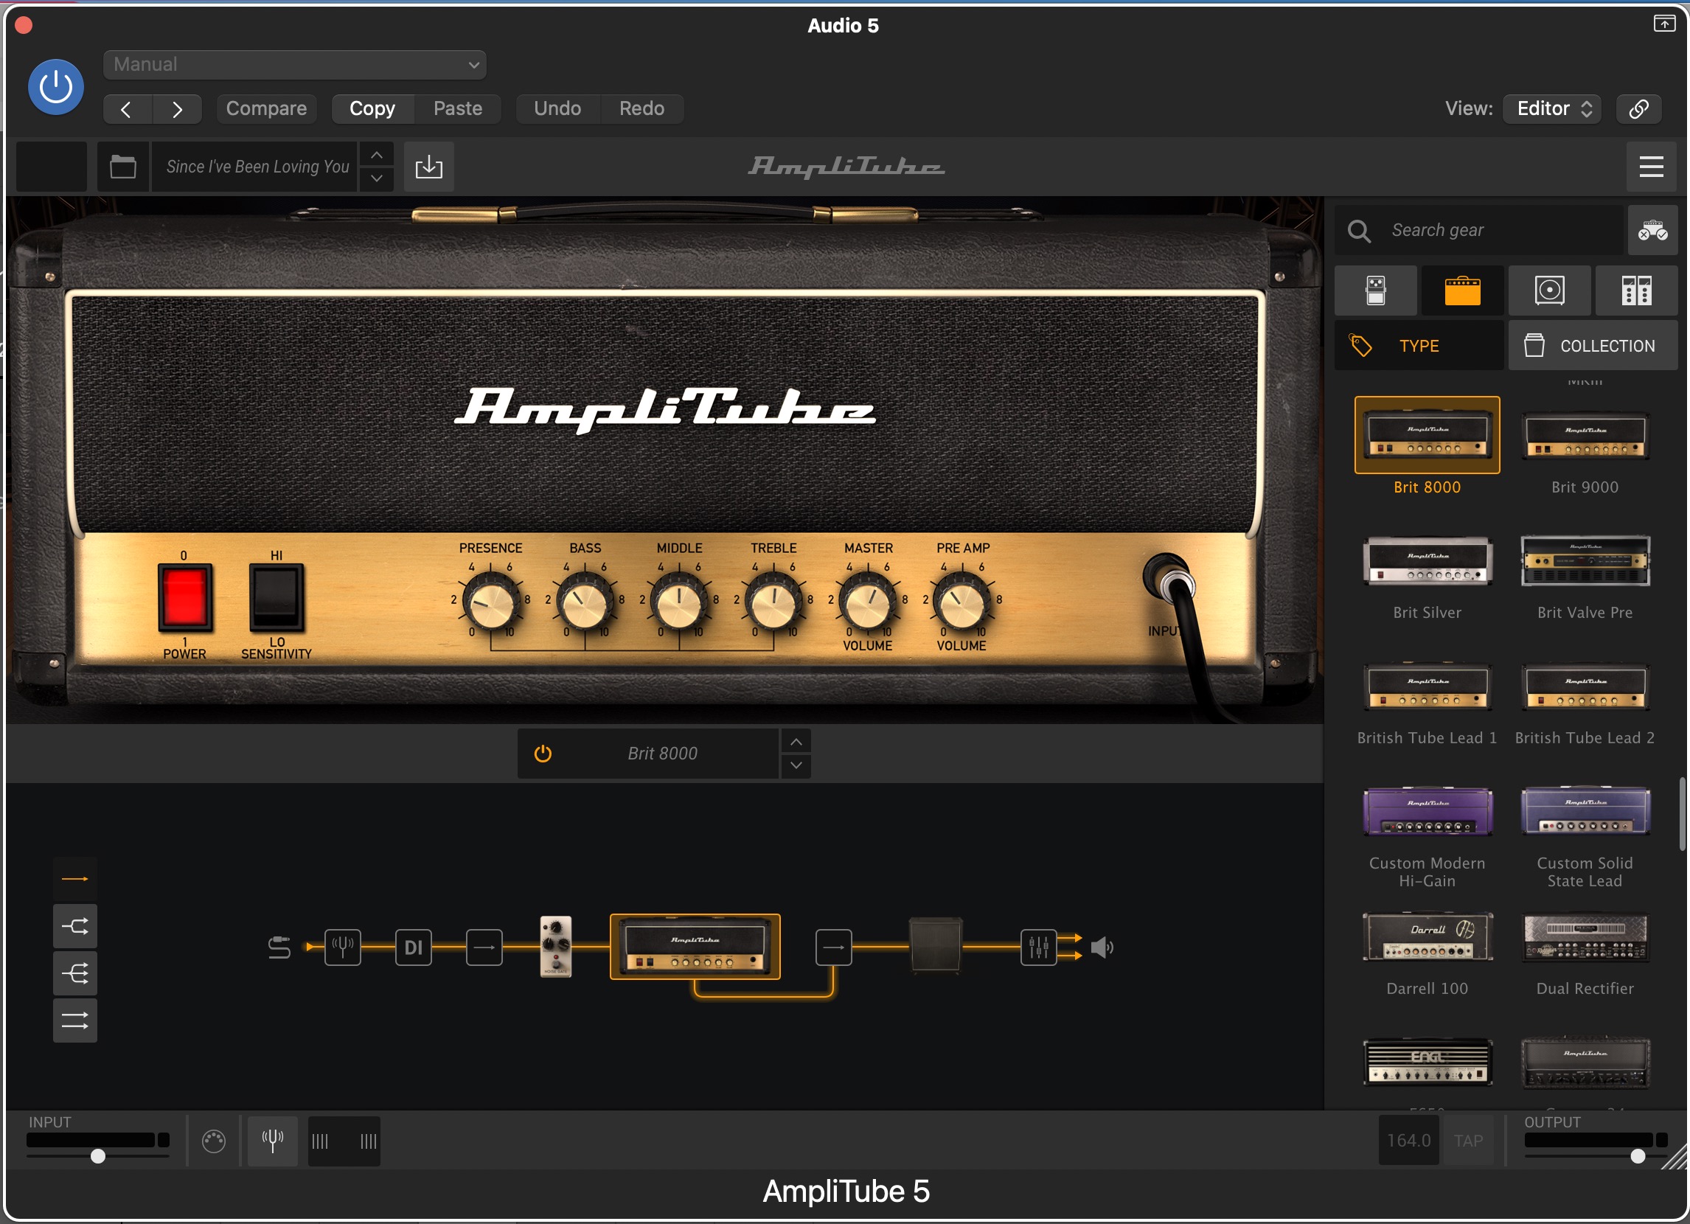The height and width of the screenshot is (1224, 1690).
Task: Step preset up next to preset name
Action: pos(376,155)
